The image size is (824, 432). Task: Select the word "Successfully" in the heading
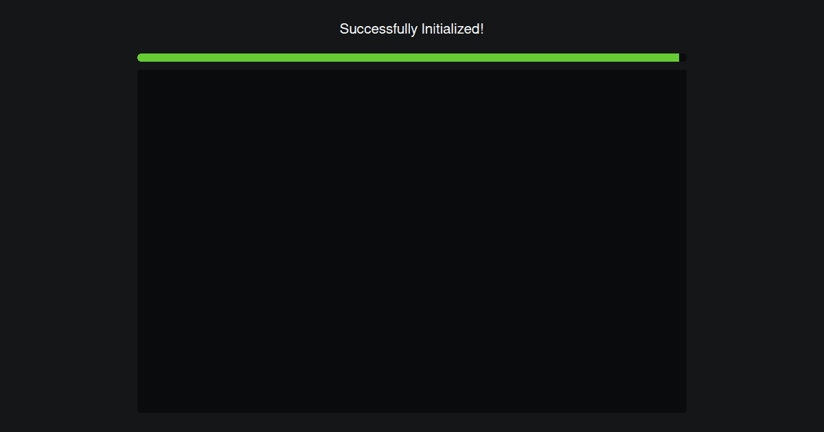coord(378,29)
